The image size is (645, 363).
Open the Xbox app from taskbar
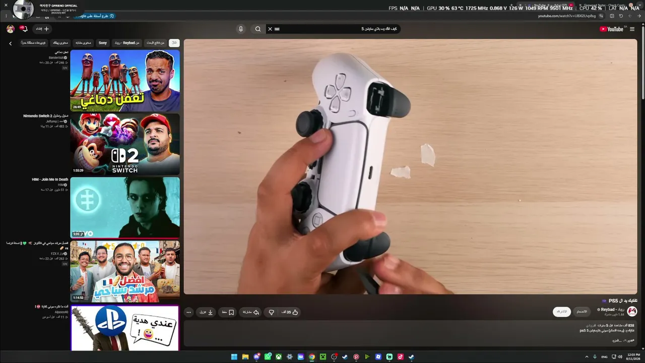pos(279,357)
